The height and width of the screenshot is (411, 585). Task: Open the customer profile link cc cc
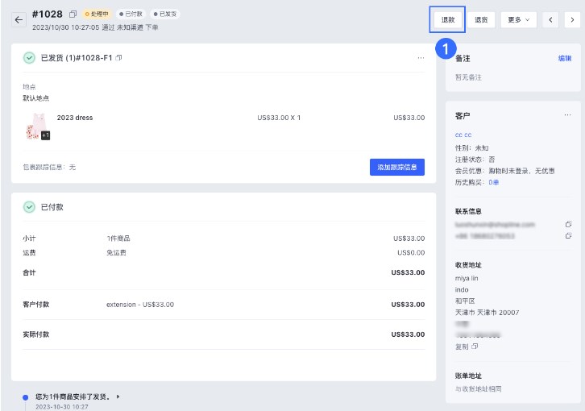[463, 135]
